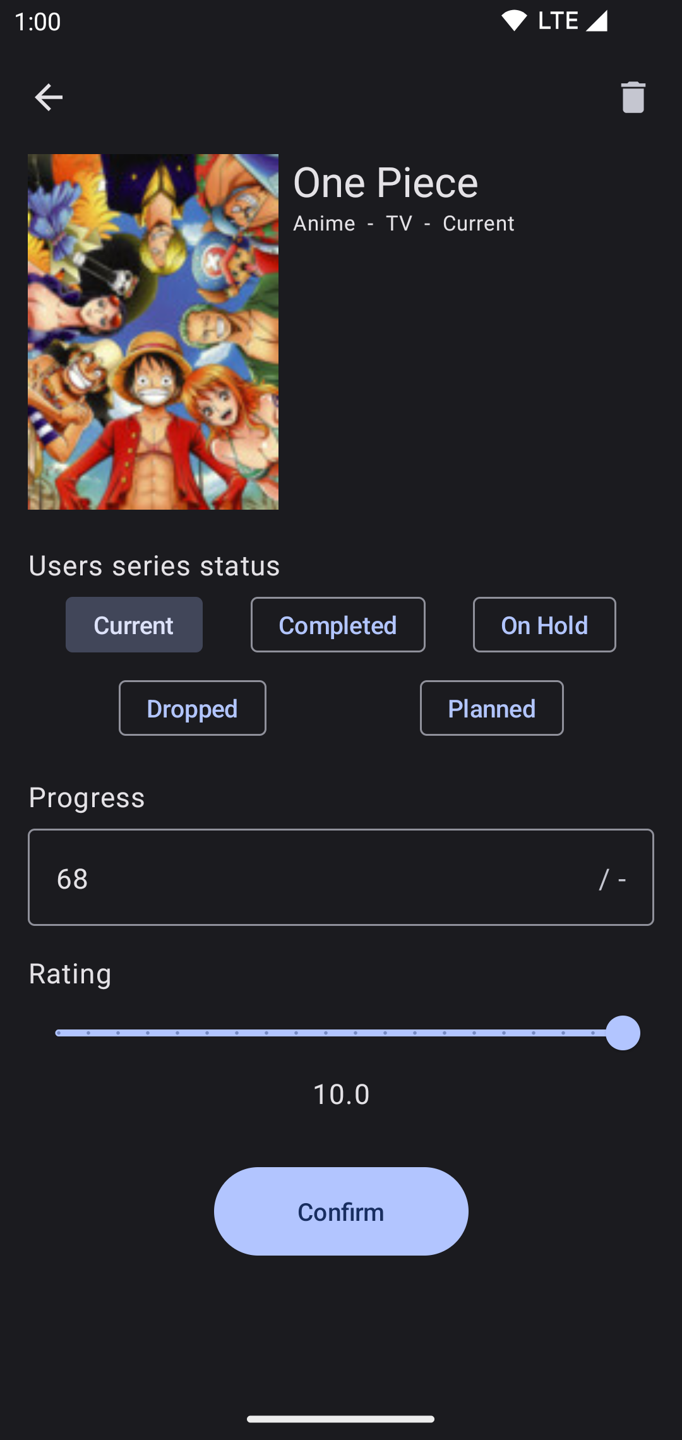Tap the cellular signal icon

pyautogui.click(x=596, y=21)
